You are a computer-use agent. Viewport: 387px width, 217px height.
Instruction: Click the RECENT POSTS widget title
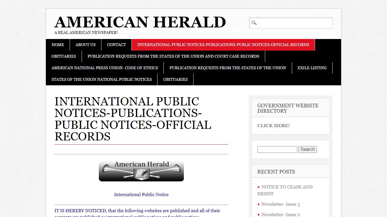coord(276,172)
